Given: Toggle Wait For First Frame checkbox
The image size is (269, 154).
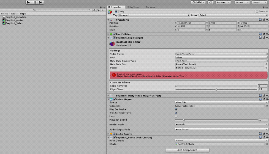Looking at the screenshot, I should (176, 113).
